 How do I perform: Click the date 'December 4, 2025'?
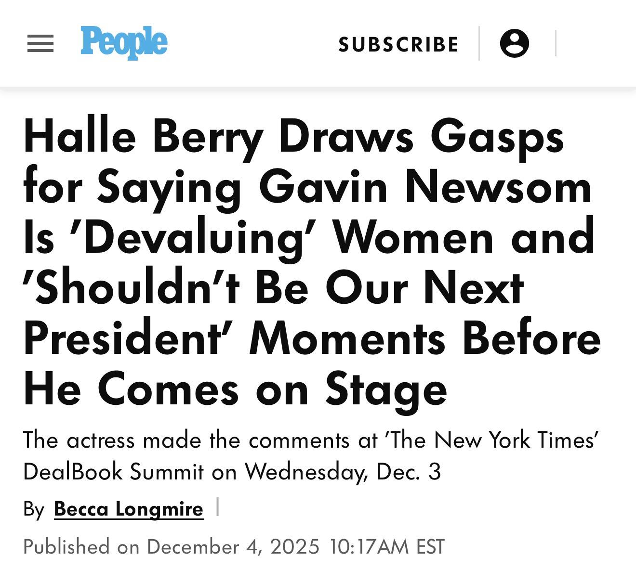click(233, 547)
